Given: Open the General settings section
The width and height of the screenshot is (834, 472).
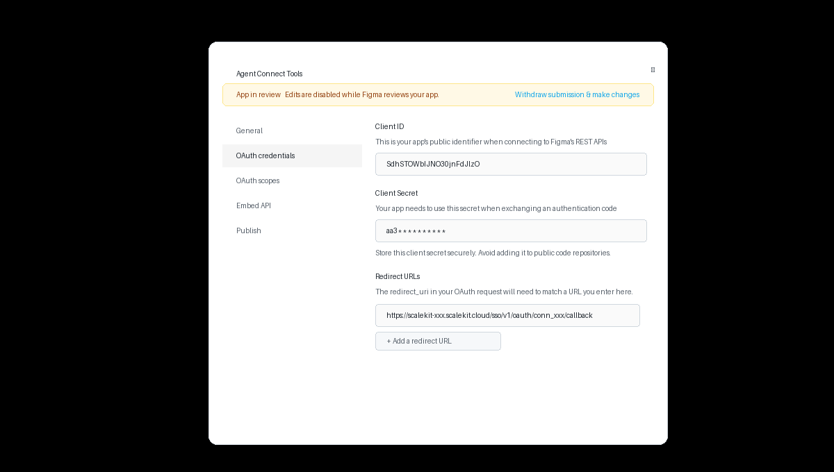Looking at the screenshot, I should point(249,130).
